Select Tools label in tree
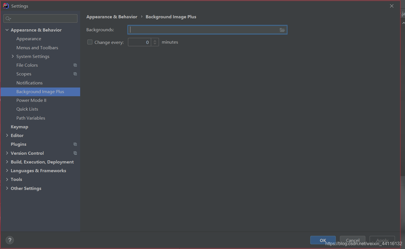Viewport: 405px width, 249px height. coord(16,179)
